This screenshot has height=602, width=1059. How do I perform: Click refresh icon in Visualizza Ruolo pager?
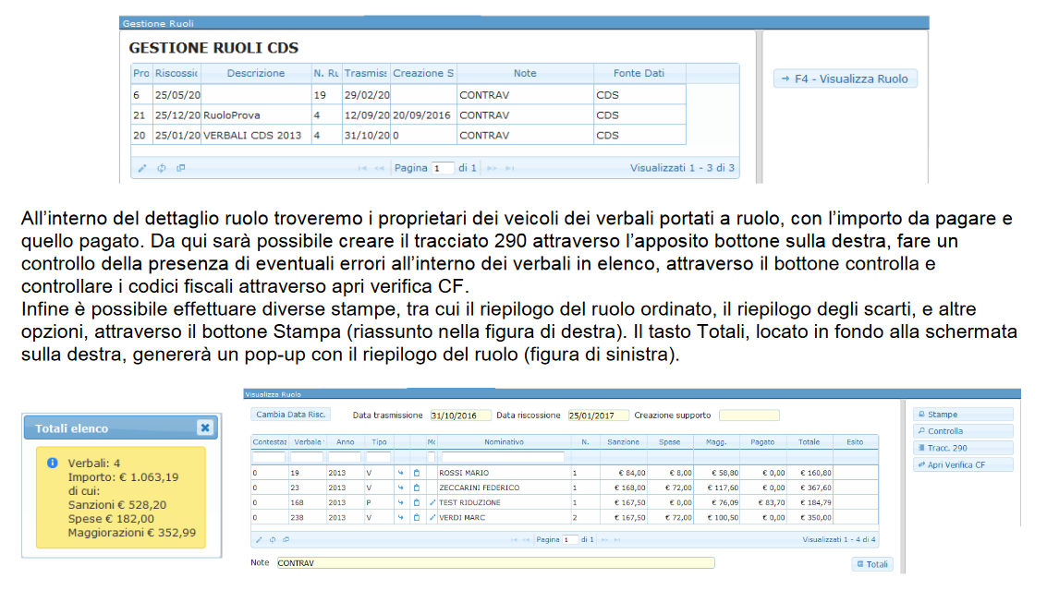coord(273,540)
